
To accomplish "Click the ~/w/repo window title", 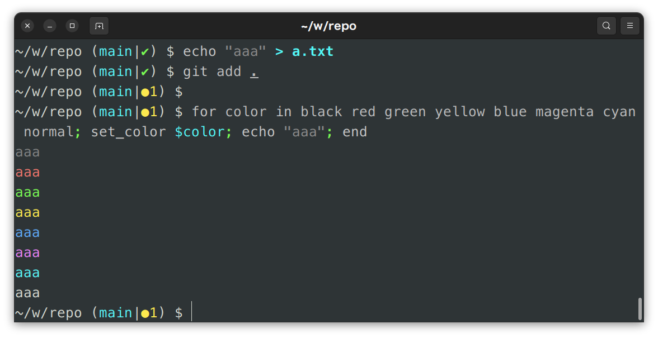I will pos(328,26).
